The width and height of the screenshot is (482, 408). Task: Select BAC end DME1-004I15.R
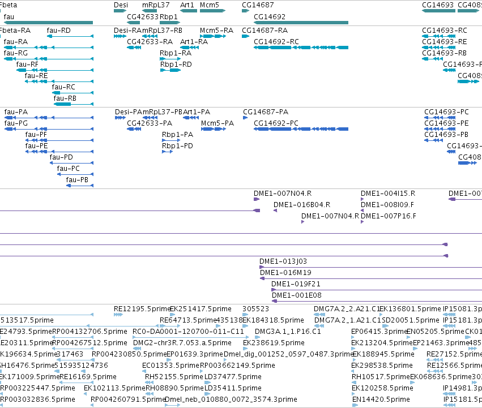click(388, 194)
